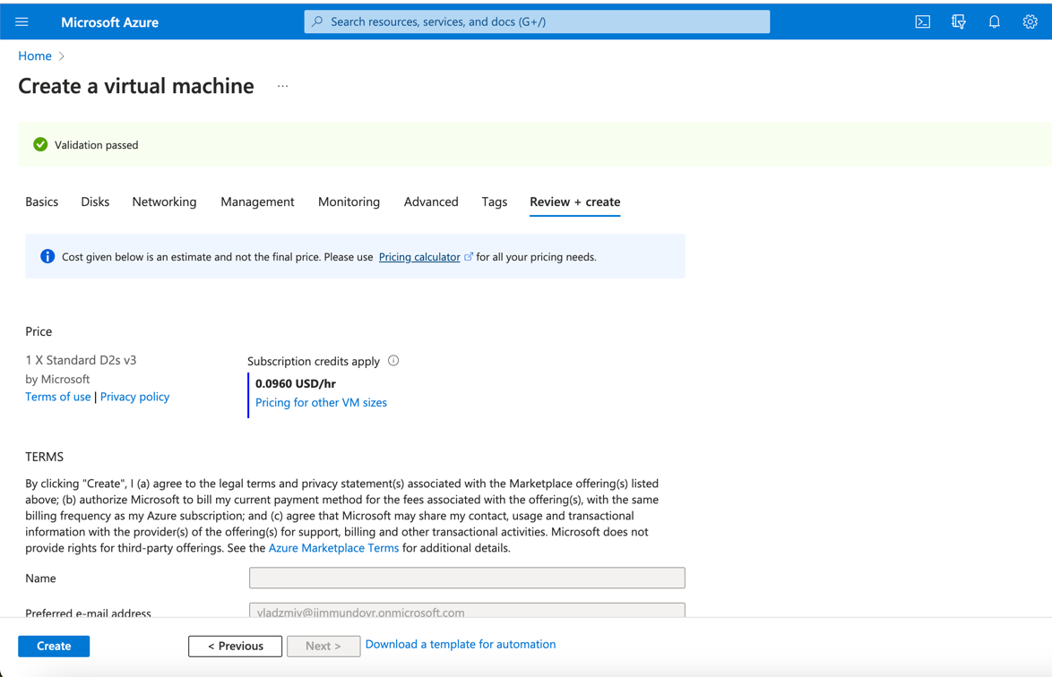Open the Azure portal hamburger menu
1052x677 pixels.
coord(22,22)
